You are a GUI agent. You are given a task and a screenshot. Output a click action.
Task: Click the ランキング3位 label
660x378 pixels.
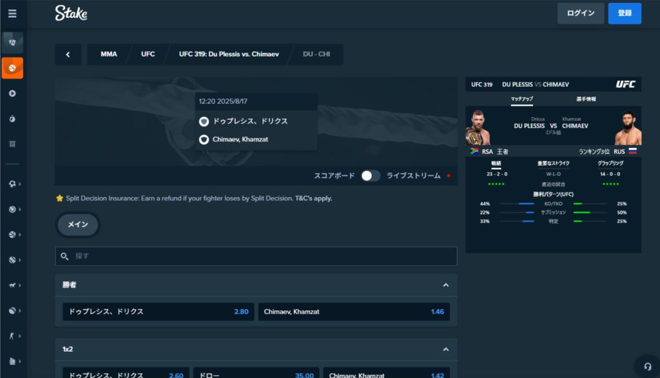coord(594,151)
